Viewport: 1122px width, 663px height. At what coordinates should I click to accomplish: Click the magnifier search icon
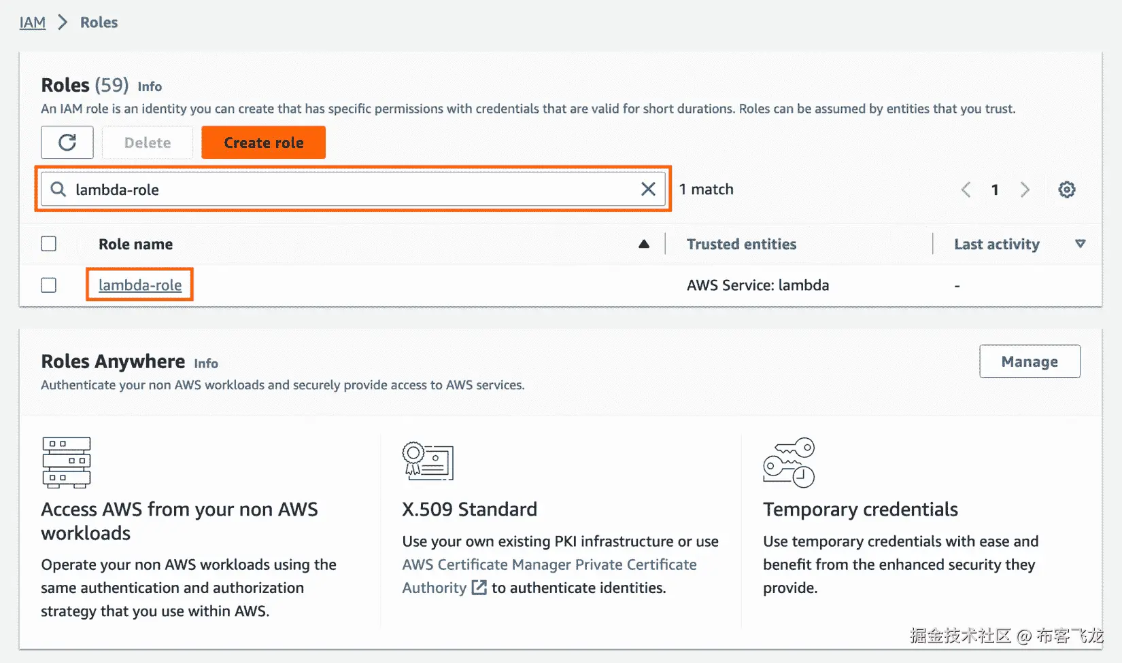click(x=59, y=190)
